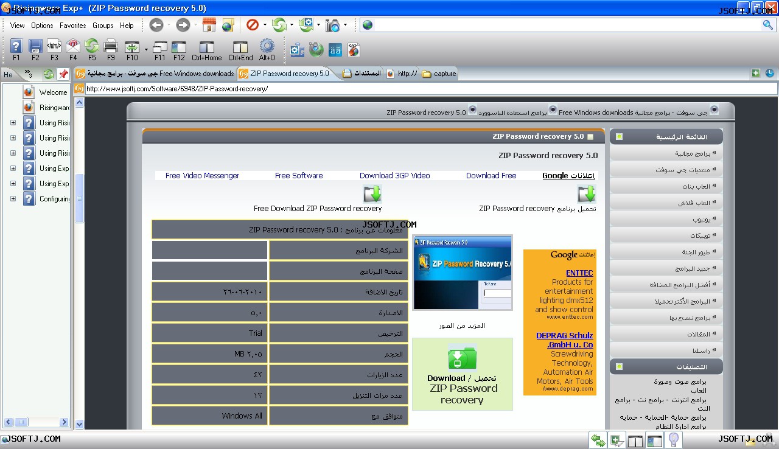This screenshot has height=449, width=779.
Task: Click the ENTTEC ad link
Action: coord(579,273)
